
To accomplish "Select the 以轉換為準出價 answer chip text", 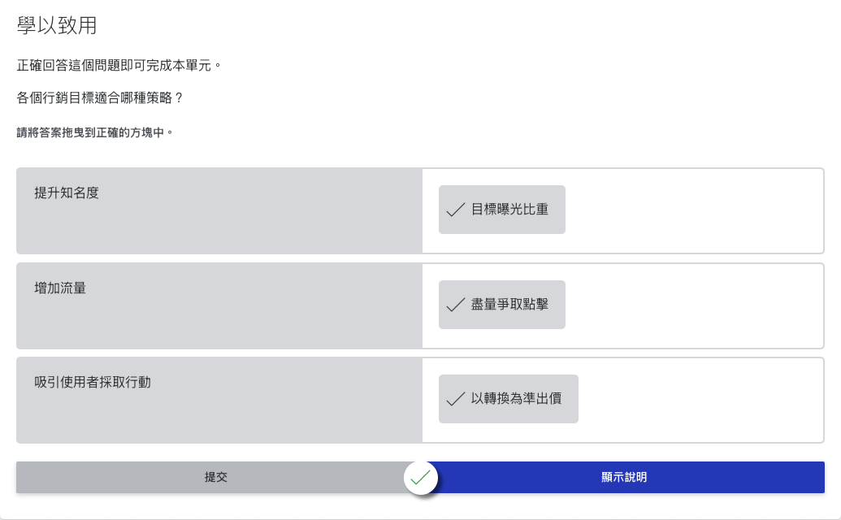I will (516, 399).
